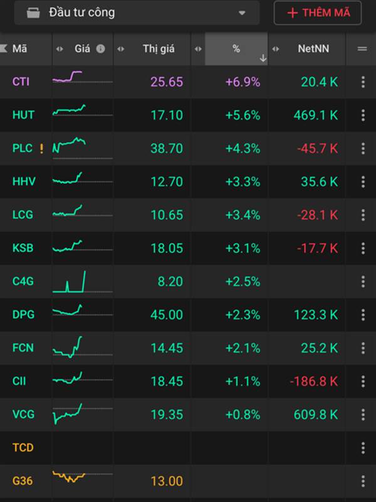Click the flag icon beside Mã header

coord(4,49)
